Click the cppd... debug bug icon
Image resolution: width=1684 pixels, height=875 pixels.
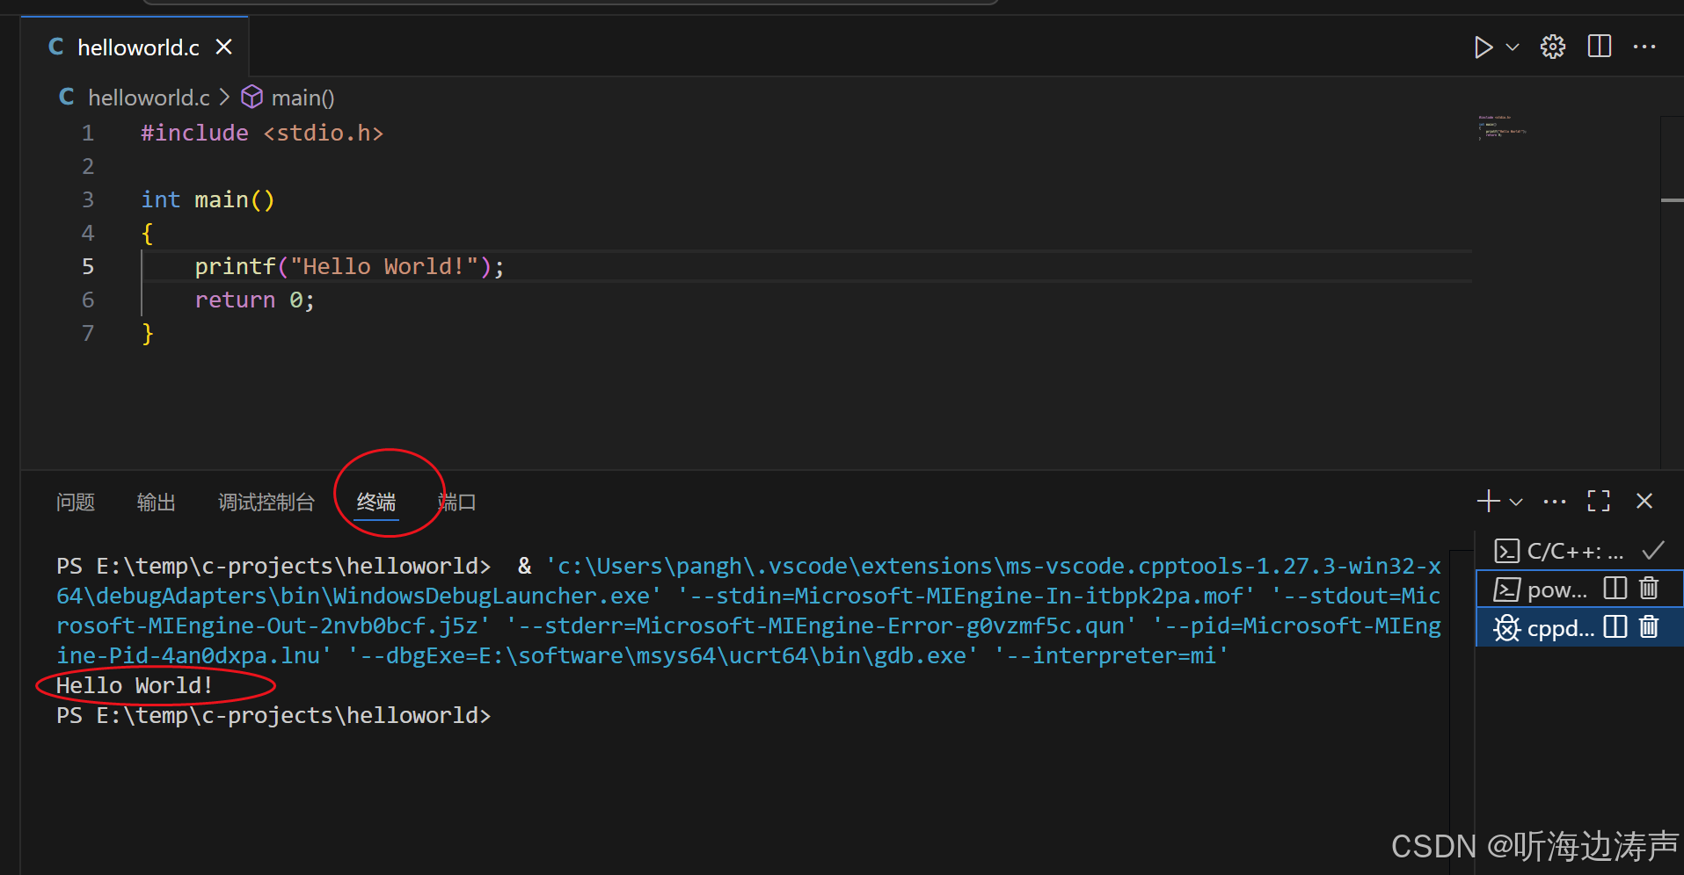pos(1507,627)
